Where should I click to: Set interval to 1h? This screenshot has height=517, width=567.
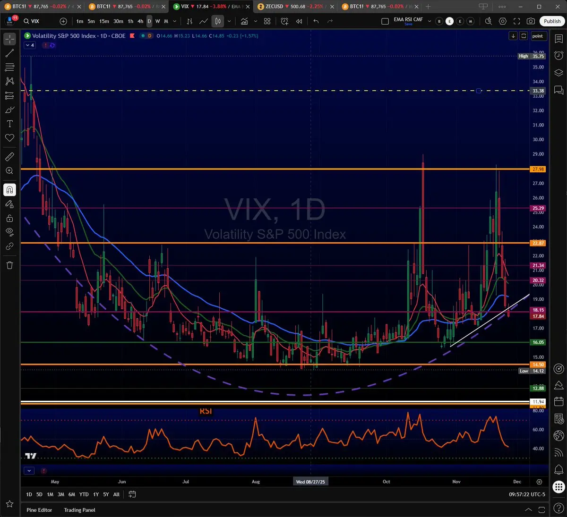[x=130, y=21]
